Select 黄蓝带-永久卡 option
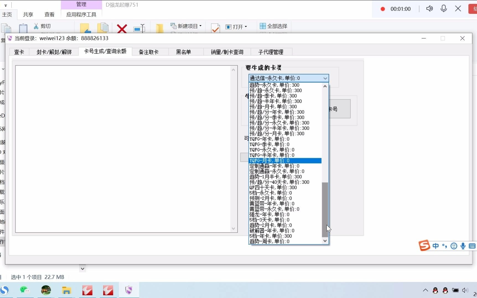Viewport: 477px width, 298px height. tap(285, 209)
